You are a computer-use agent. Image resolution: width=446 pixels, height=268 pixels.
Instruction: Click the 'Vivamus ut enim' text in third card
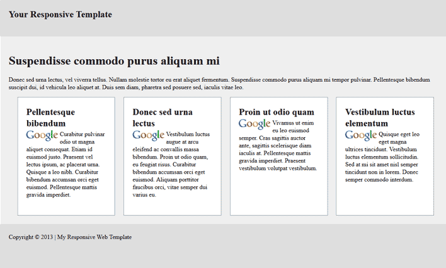pos(294,123)
